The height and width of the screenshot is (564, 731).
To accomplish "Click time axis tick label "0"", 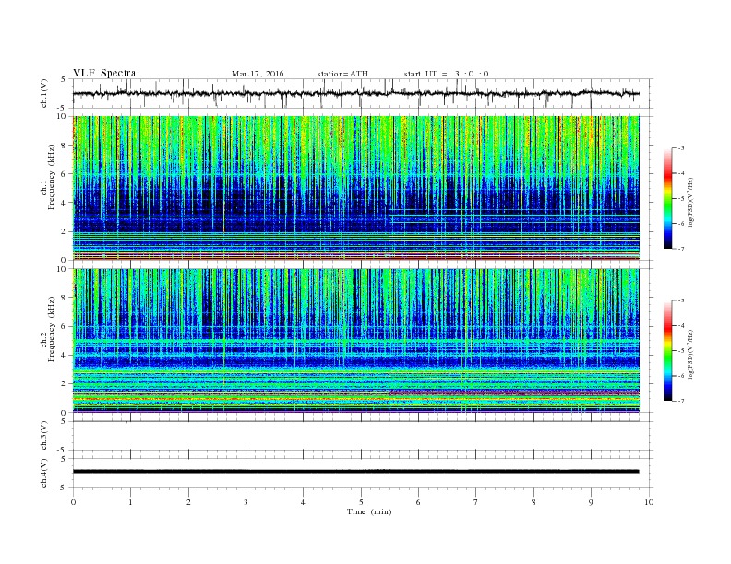I will [73, 502].
